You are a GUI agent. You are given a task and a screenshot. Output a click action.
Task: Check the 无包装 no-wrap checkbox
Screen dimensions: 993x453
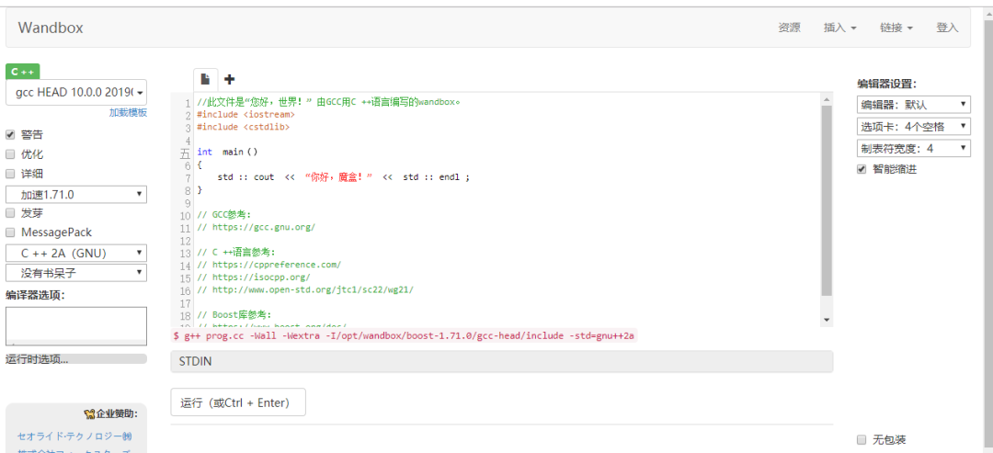point(862,439)
